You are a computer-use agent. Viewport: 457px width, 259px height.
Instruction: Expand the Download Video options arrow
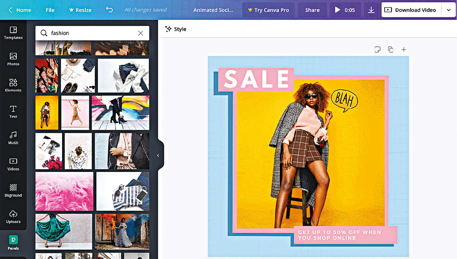click(x=449, y=10)
